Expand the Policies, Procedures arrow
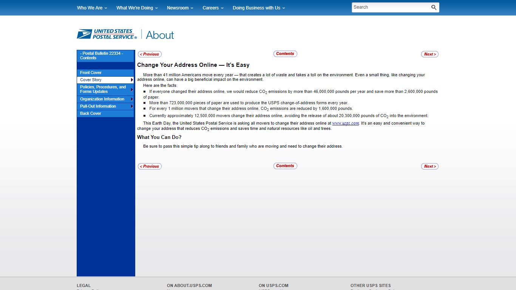The image size is (516, 290). 132,89
